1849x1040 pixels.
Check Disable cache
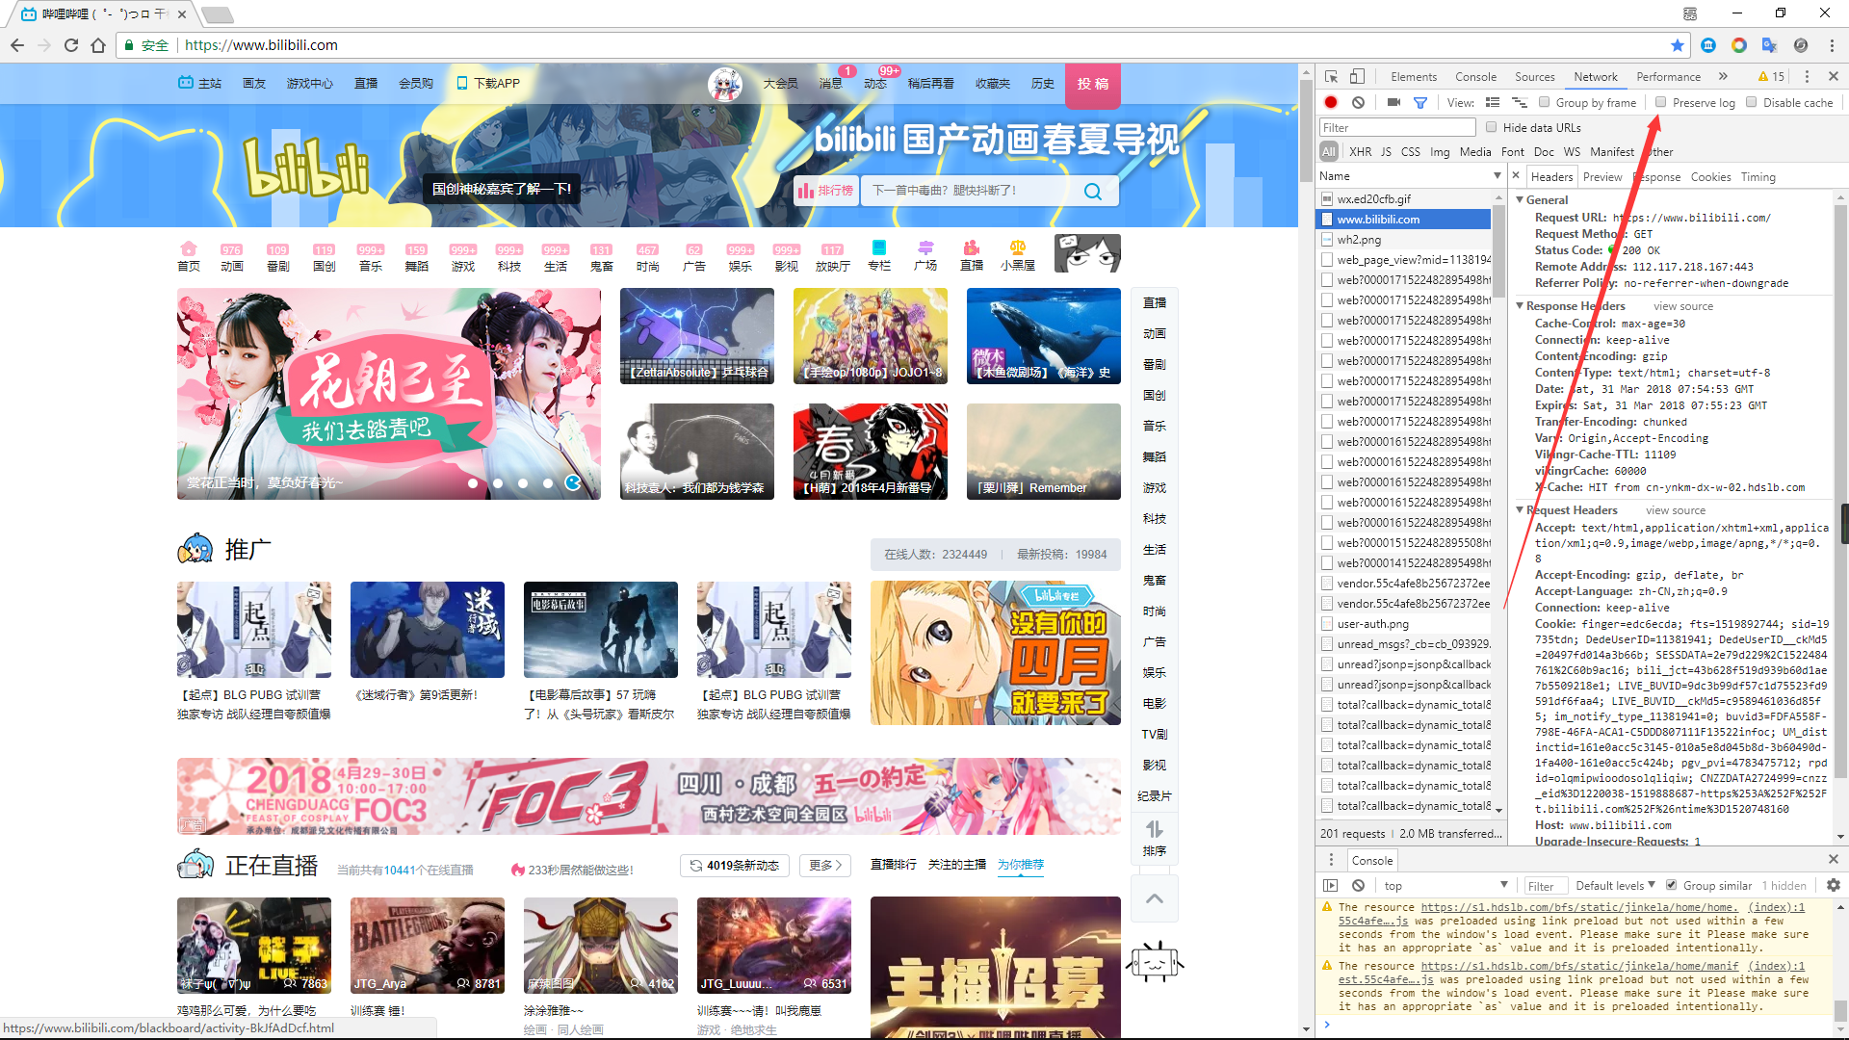[x=1752, y=103]
